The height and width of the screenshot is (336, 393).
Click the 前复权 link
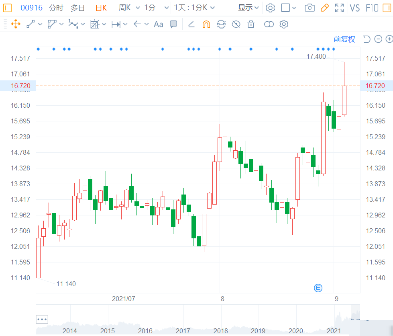(344, 39)
